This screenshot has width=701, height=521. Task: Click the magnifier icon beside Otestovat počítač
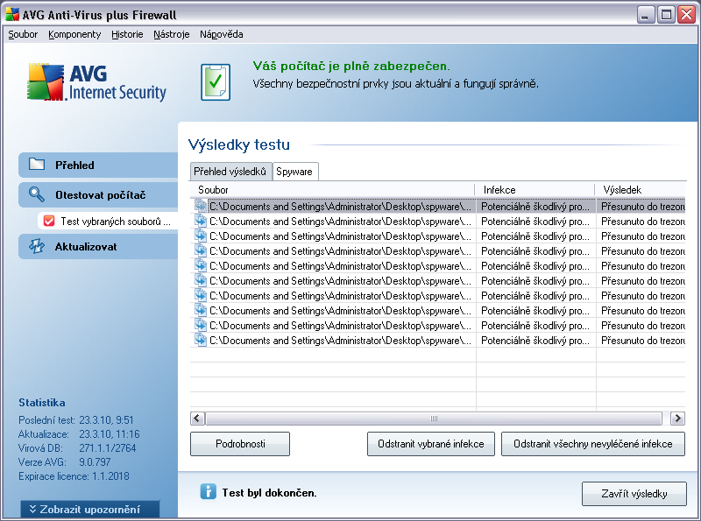(36, 194)
